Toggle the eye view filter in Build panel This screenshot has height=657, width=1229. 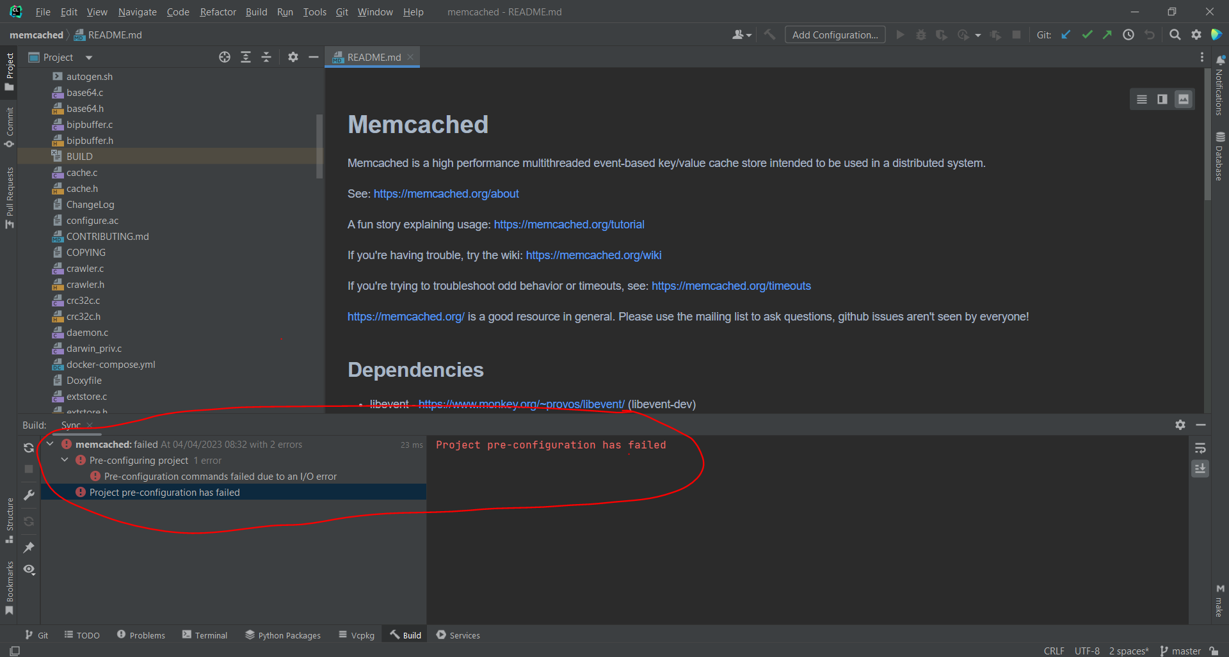pos(29,569)
